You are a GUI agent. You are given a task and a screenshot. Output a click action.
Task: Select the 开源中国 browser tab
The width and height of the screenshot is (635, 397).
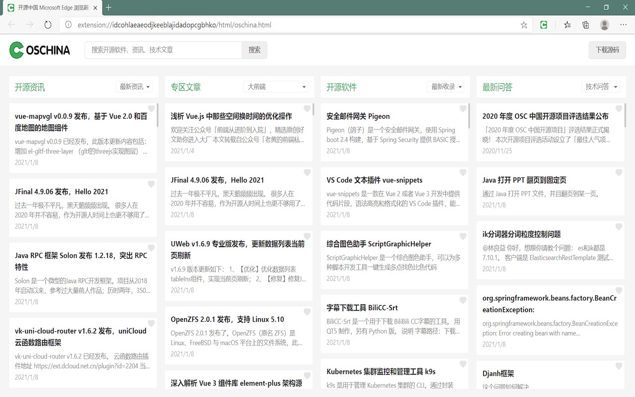click(x=52, y=7)
